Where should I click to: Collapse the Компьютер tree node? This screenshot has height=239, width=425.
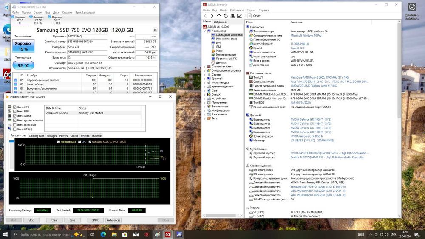(x=205, y=31)
